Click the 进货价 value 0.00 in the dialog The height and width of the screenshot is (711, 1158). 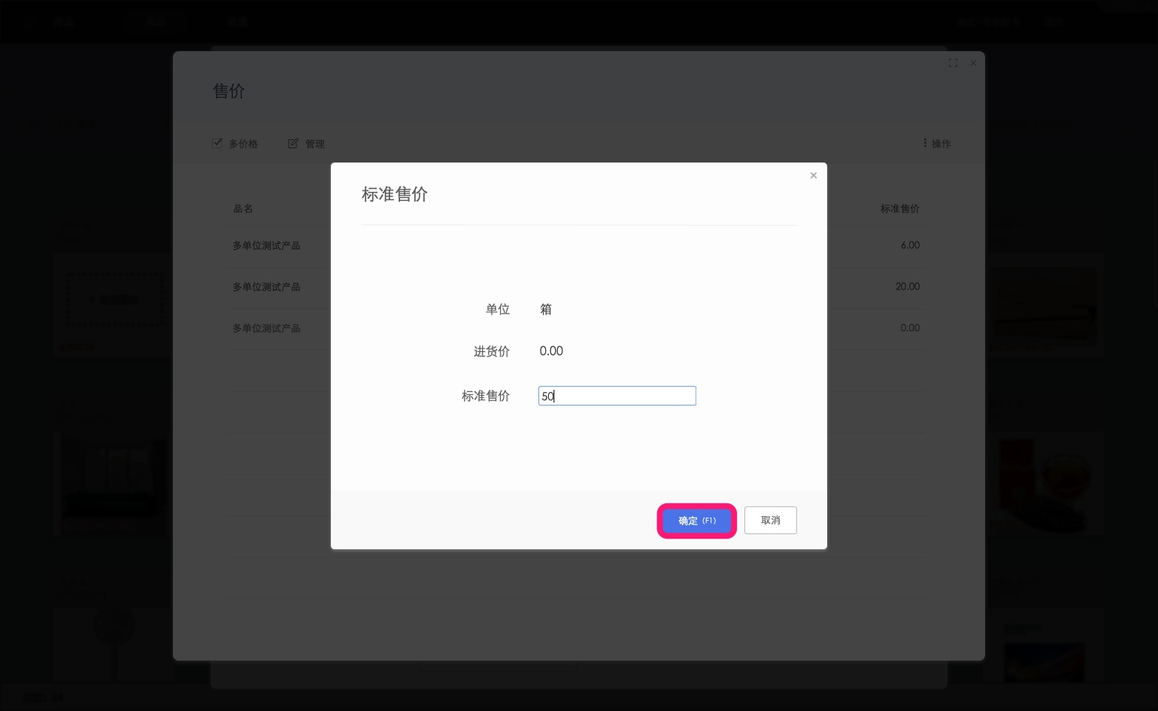551,351
